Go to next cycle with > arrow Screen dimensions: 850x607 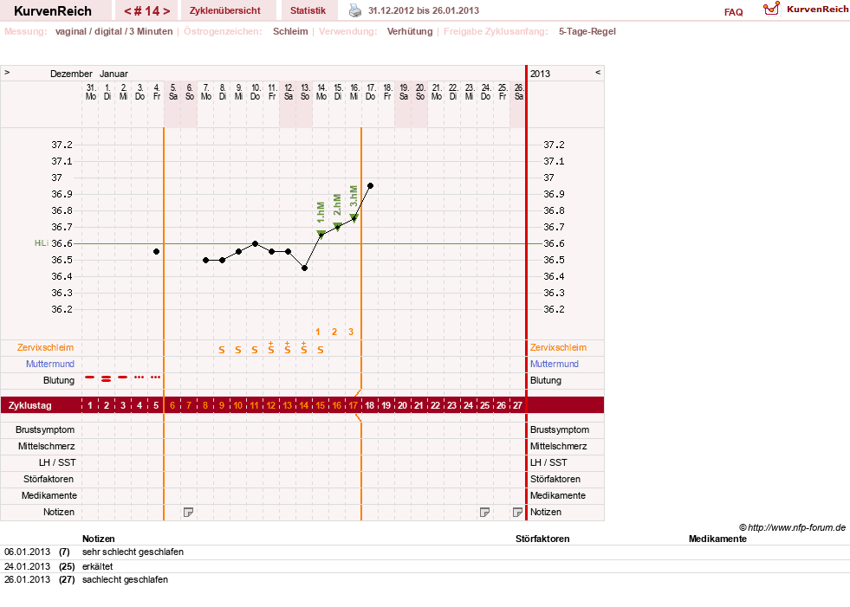pyautogui.click(x=166, y=11)
